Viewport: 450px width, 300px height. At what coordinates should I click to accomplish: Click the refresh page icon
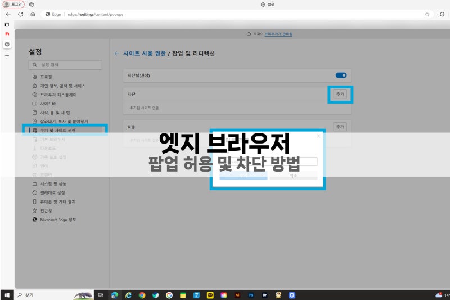pos(20,14)
